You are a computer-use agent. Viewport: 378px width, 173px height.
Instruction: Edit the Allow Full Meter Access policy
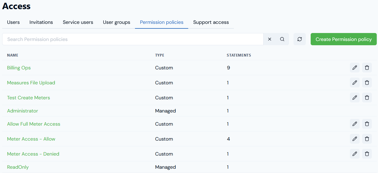click(x=355, y=124)
